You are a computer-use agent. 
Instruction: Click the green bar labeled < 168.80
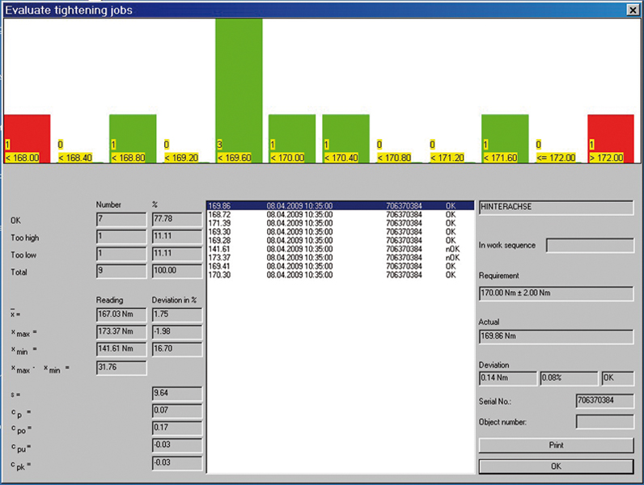coord(133,129)
